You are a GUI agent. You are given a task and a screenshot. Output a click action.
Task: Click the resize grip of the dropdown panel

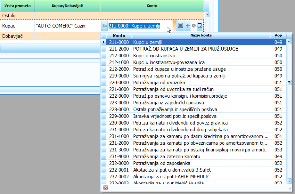[x=290, y=188]
